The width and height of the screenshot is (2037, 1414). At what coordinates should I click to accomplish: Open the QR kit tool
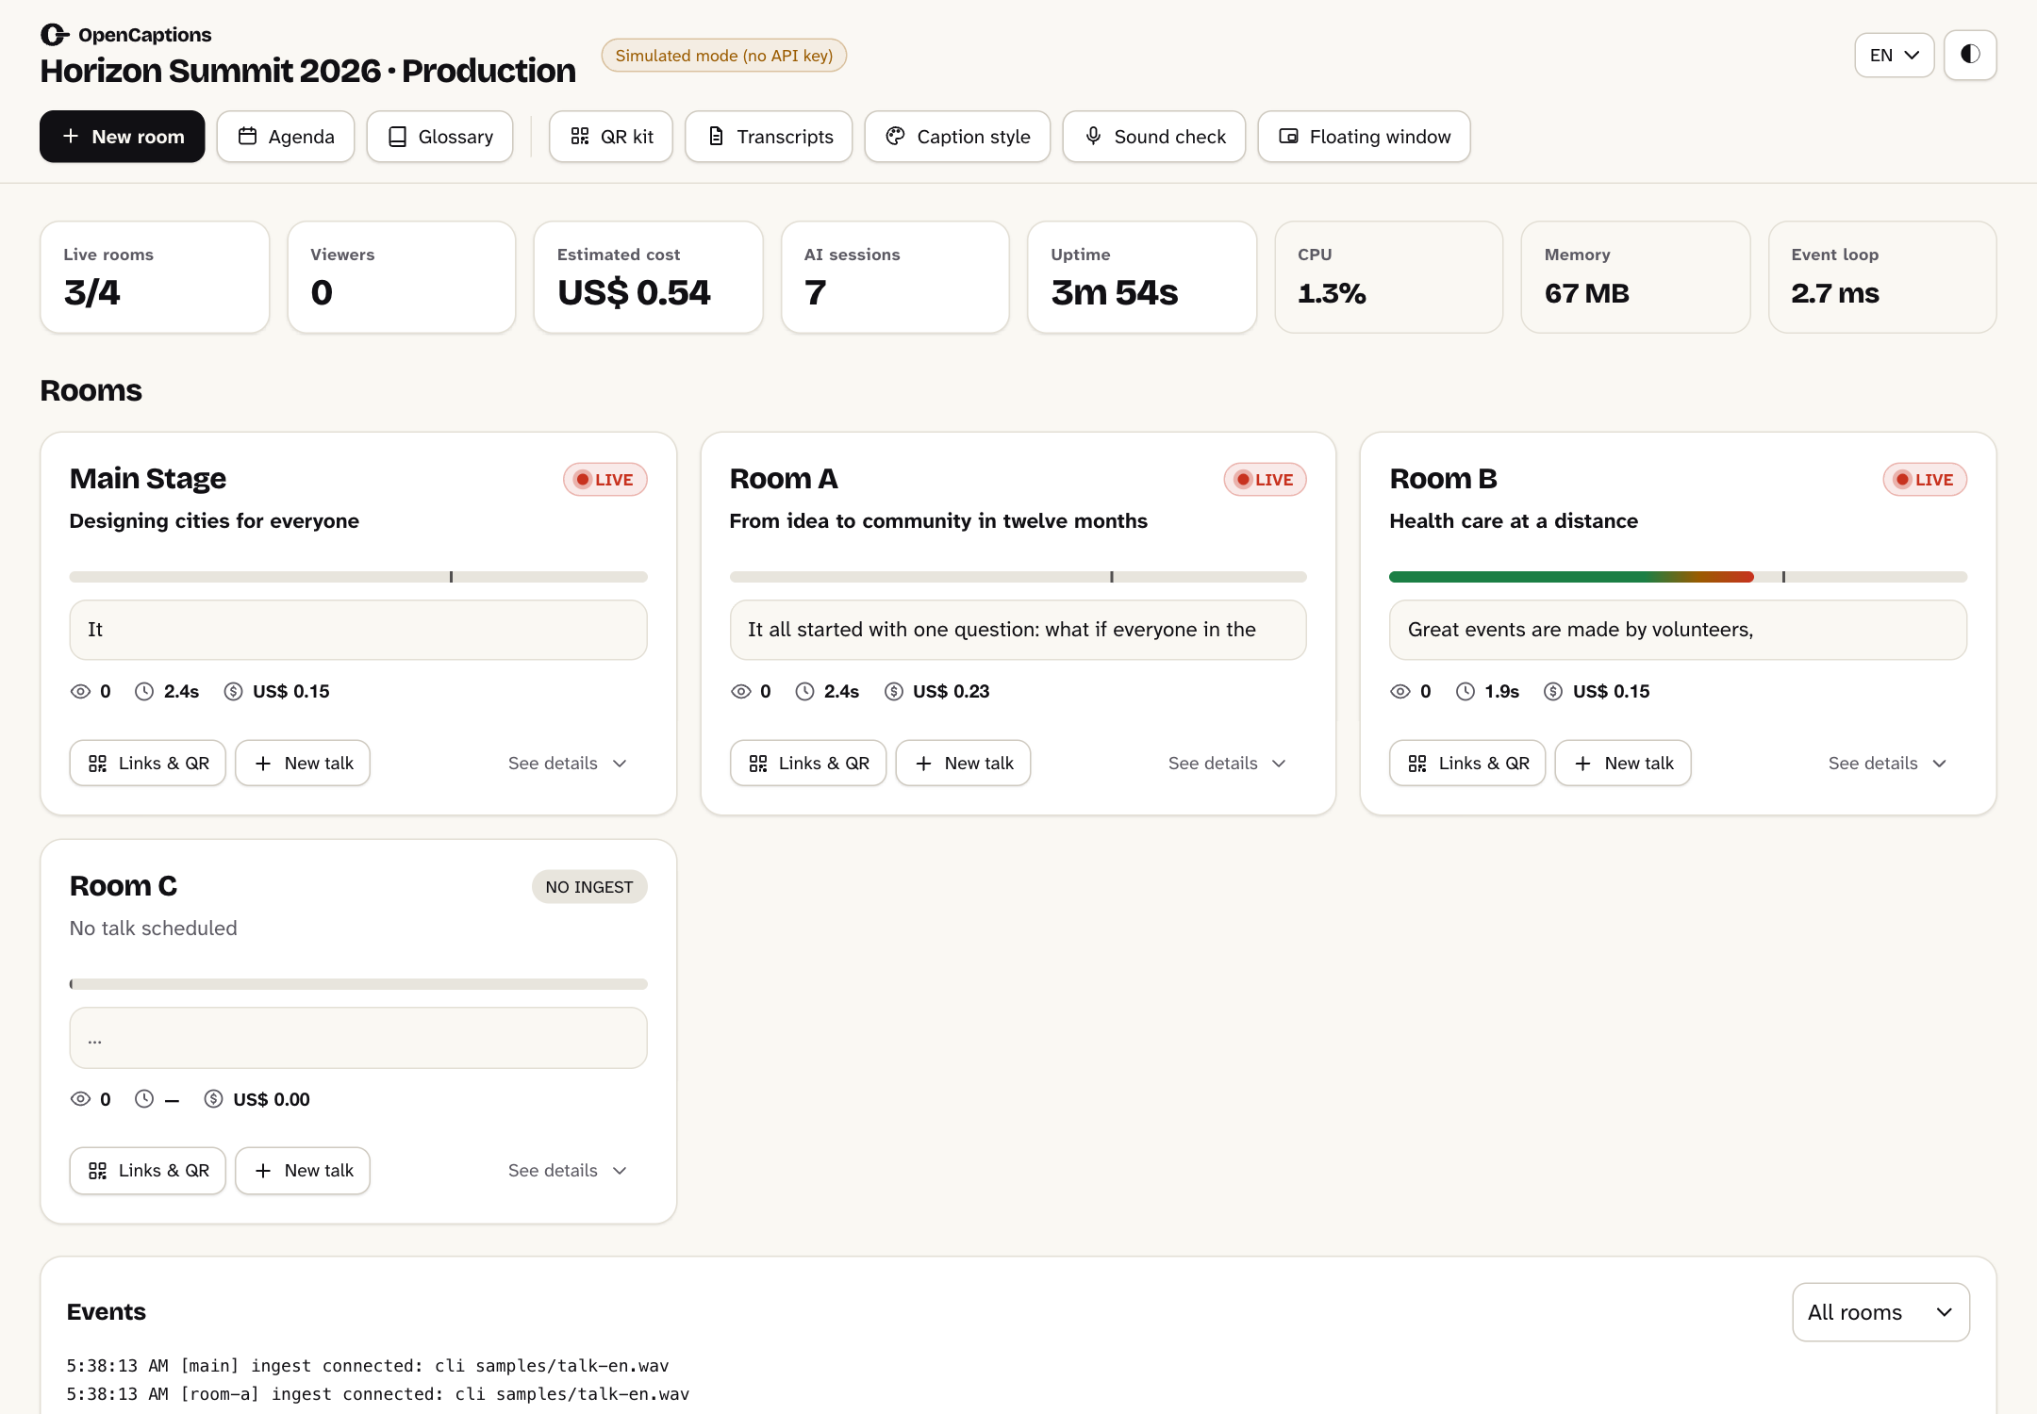(x=611, y=137)
